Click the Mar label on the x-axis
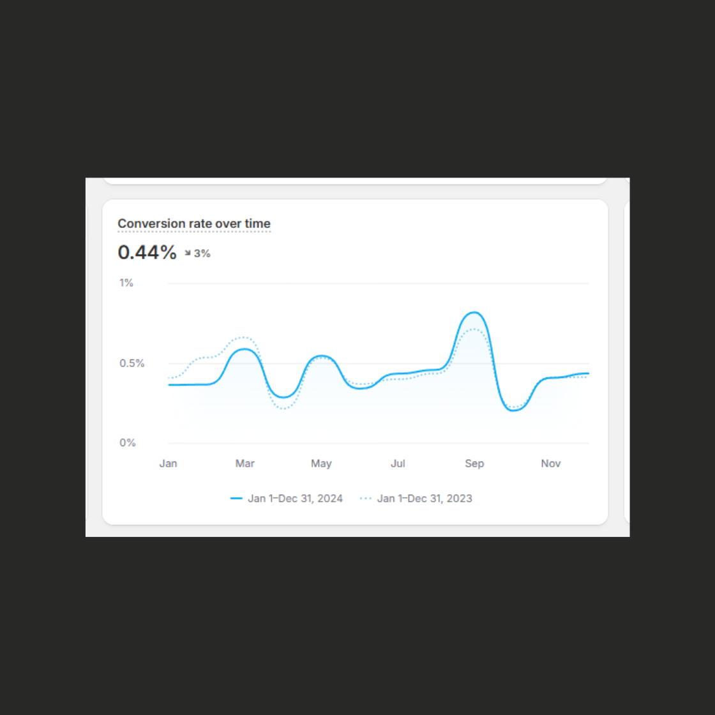Screen dimensions: 715x715 [245, 463]
